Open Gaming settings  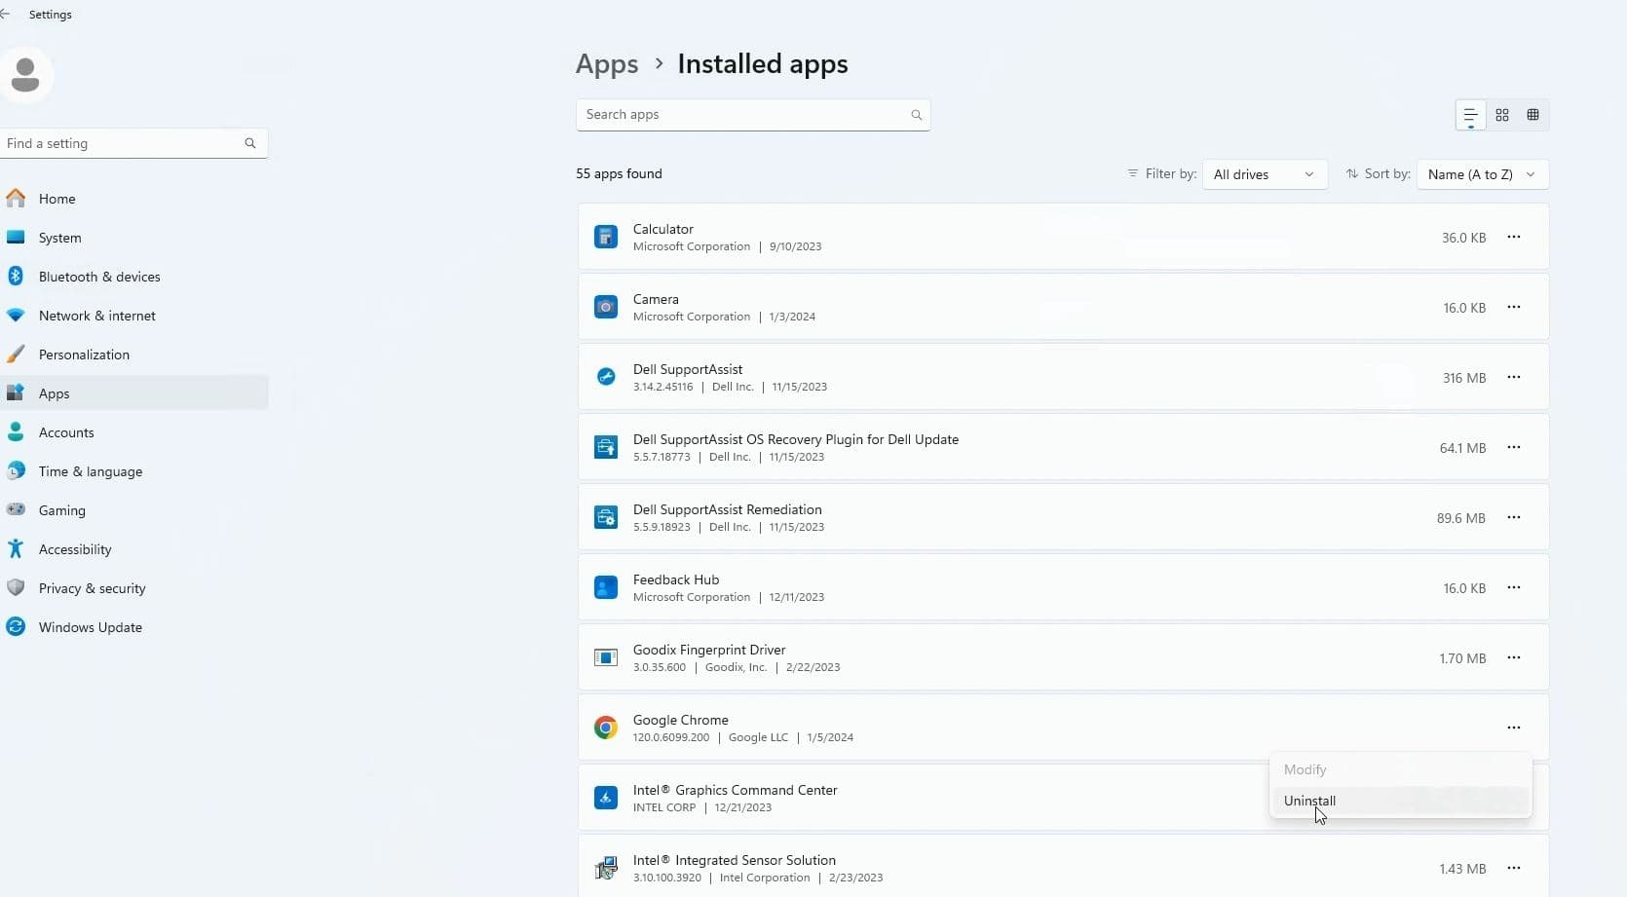[x=133, y=510]
